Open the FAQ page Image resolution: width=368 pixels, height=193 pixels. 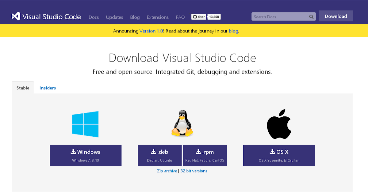tap(180, 17)
